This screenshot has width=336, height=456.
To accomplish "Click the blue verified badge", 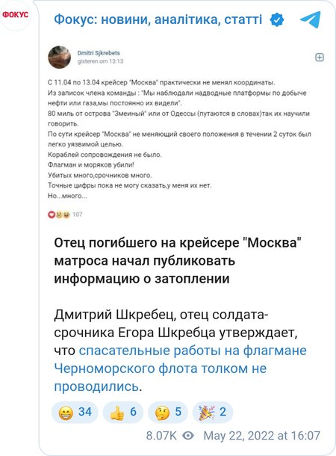I will [x=276, y=20].
